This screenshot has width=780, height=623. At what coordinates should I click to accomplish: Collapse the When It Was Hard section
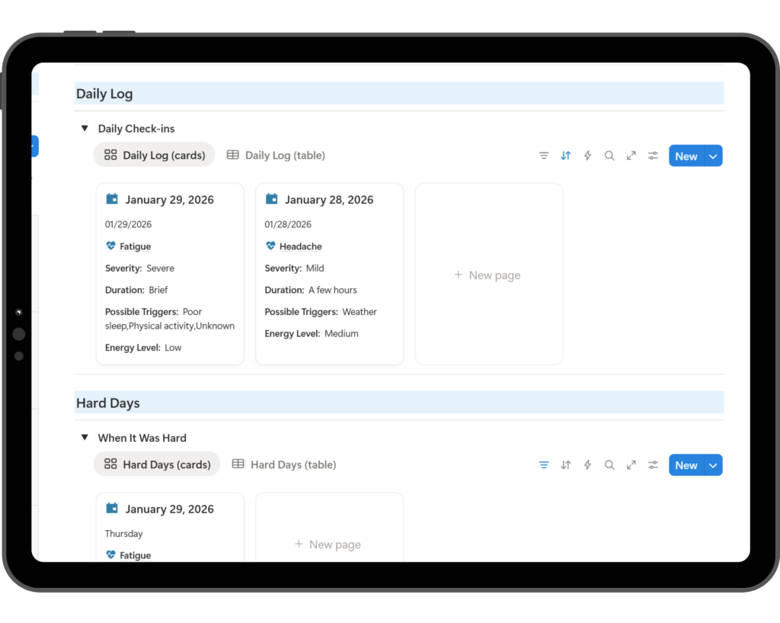[85, 437]
